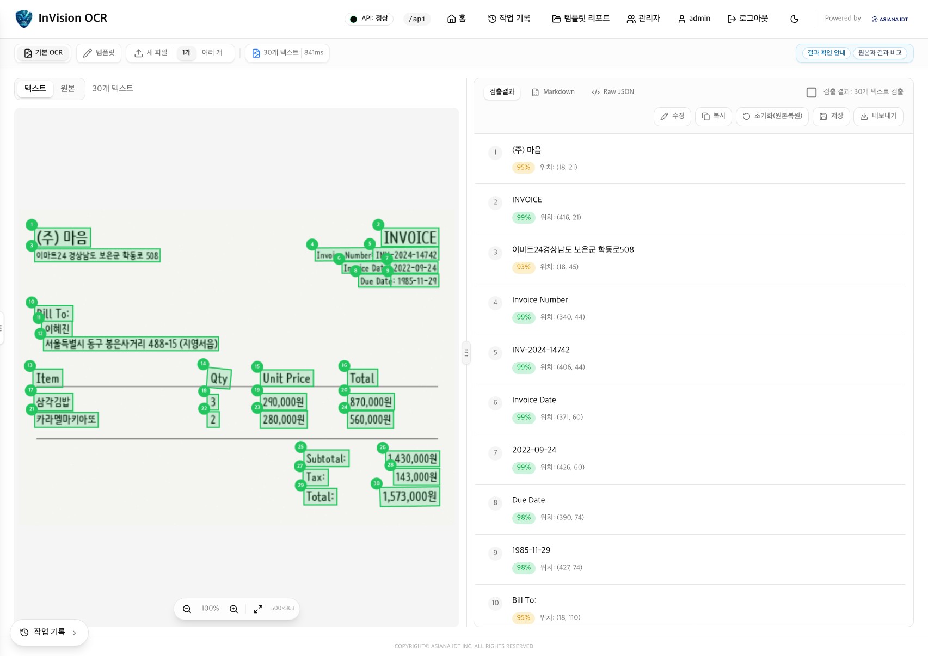Select result row INV-2024-14742

tap(690, 359)
